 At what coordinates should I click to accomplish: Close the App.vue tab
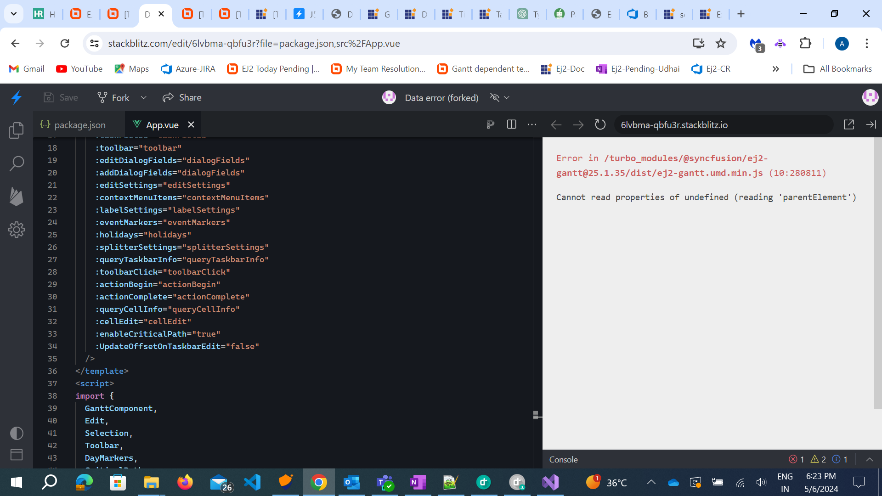pyautogui.click(x=191, y=124)
